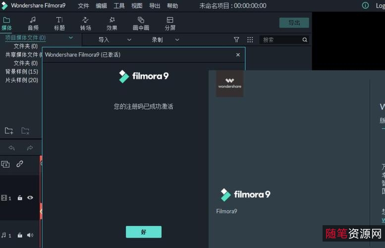The image size is (385, 248).
Task: Toggle lock on video track 1
Action: 20,198
